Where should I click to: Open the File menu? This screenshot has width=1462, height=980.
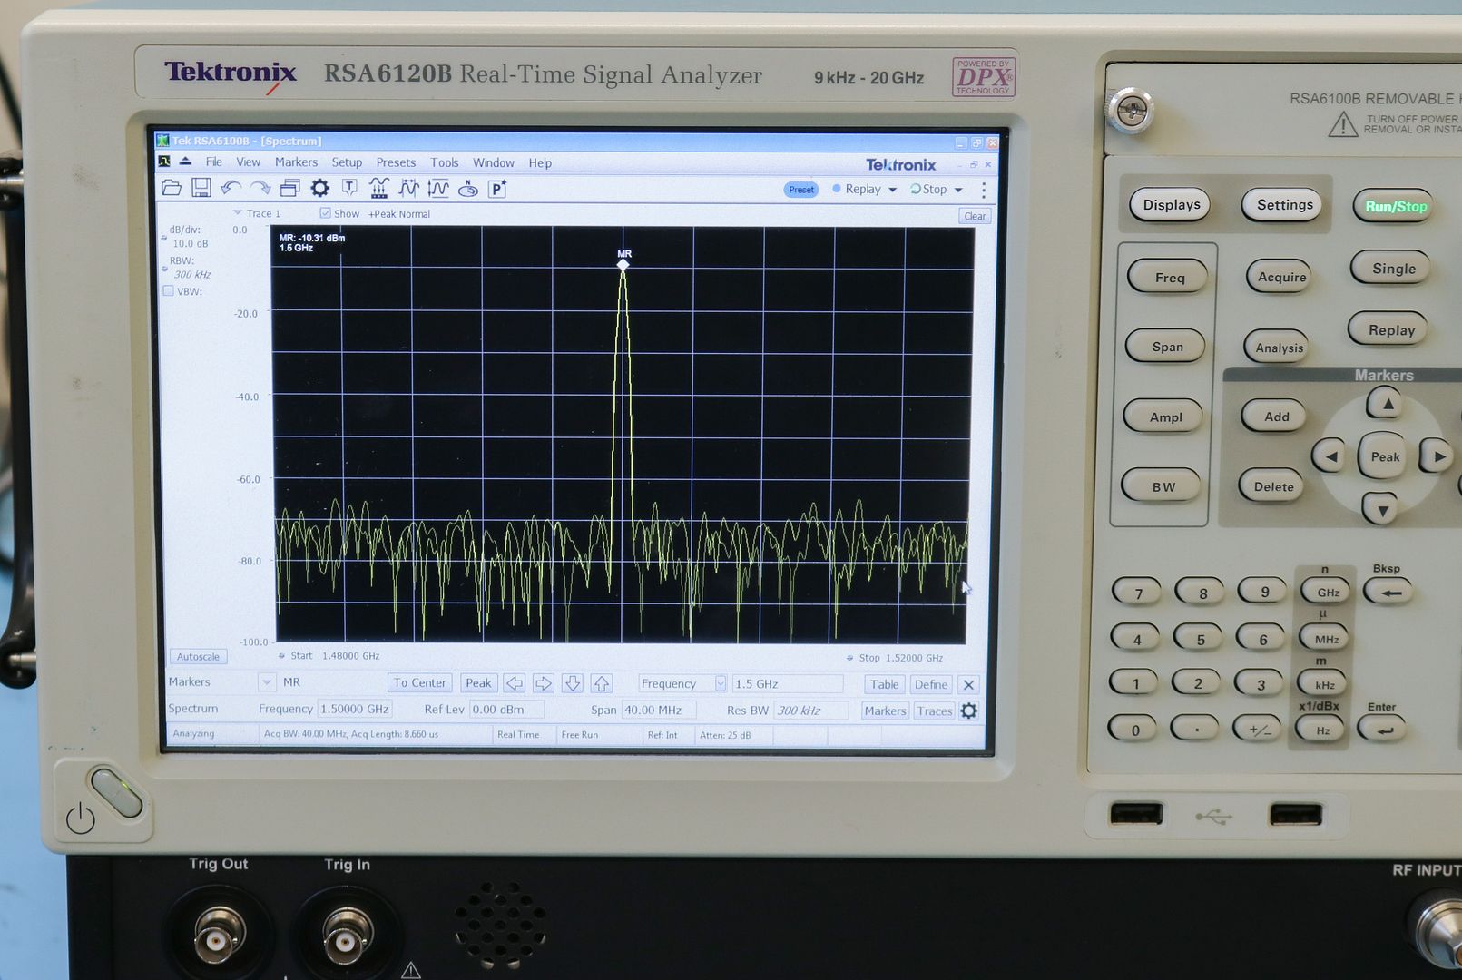[214, 162]
